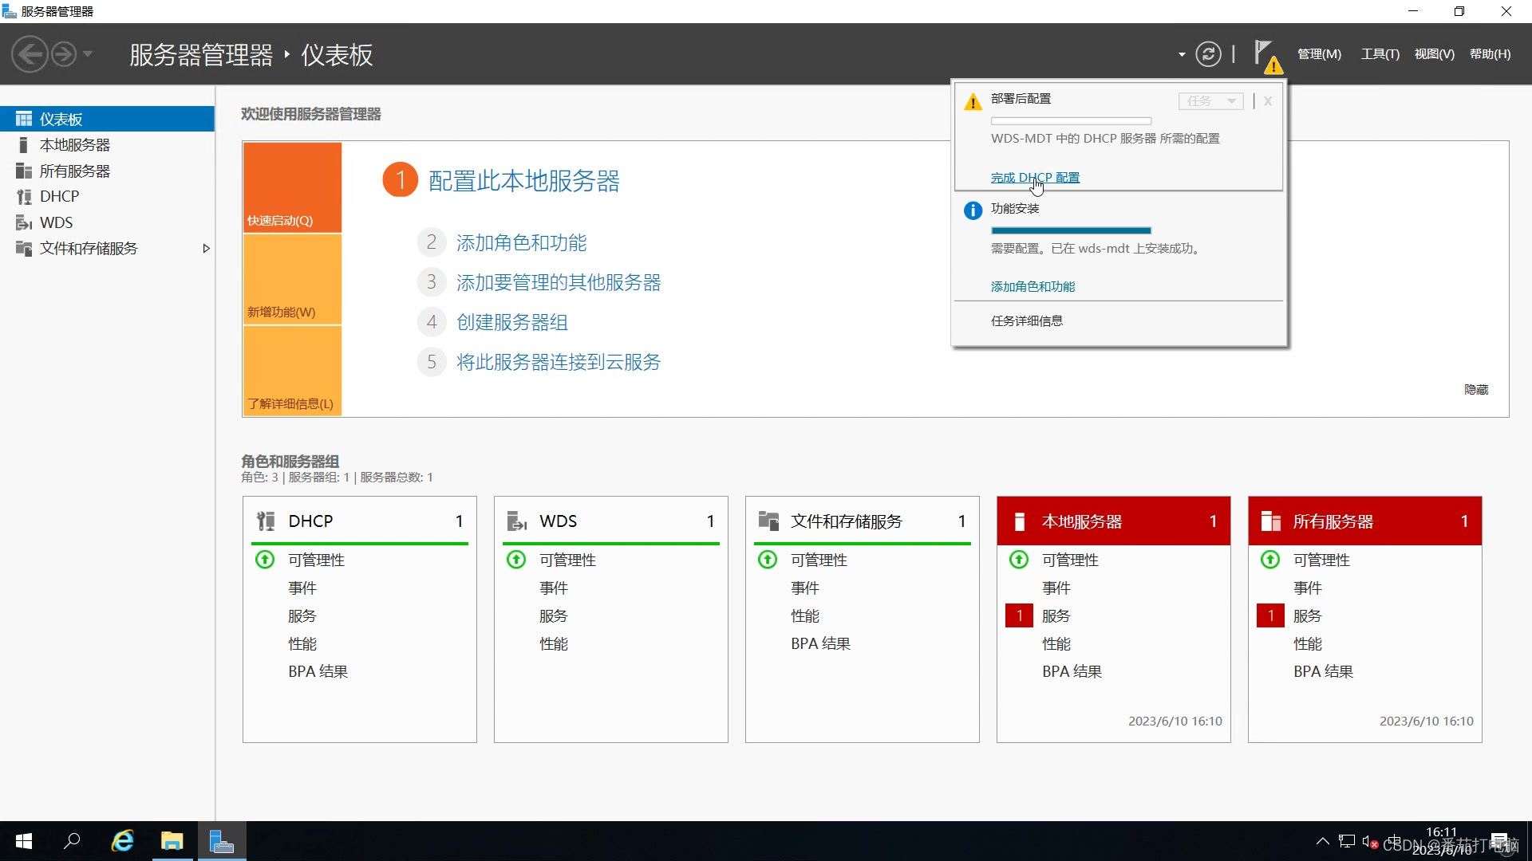Viewport: 1532px width, 861px height.
Task: Click the 文件和存储服务 tile header icon
Action: [768, 521]
